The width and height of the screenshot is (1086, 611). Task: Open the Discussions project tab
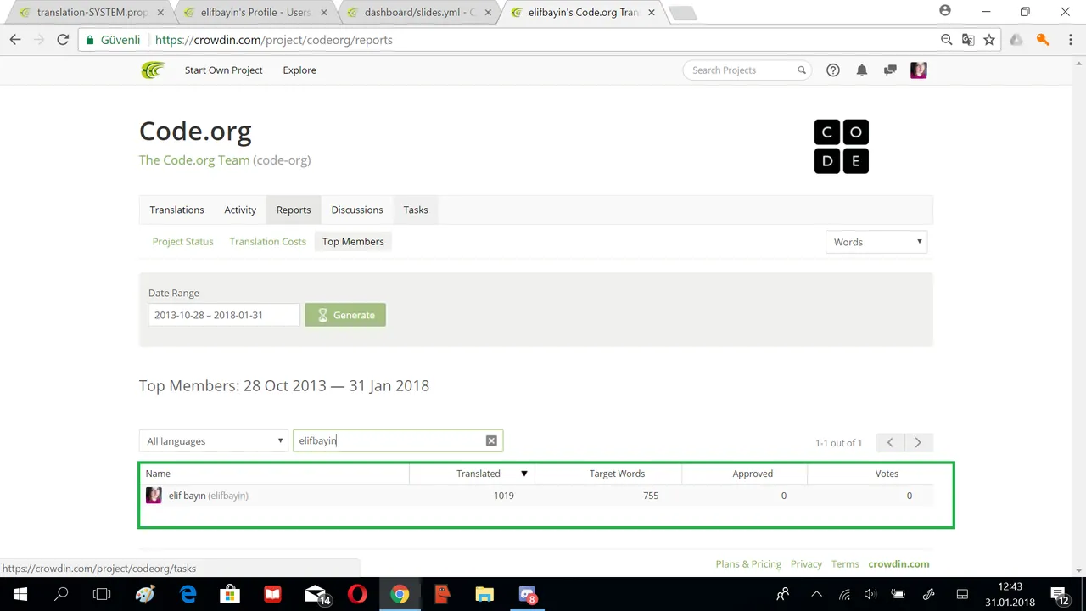click(357, 210)
